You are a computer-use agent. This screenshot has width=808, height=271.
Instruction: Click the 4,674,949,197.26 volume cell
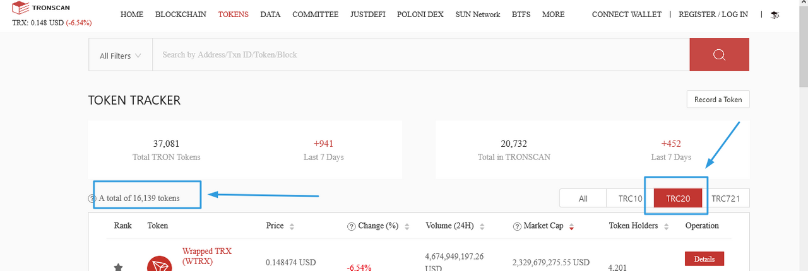tap(454, 262)
